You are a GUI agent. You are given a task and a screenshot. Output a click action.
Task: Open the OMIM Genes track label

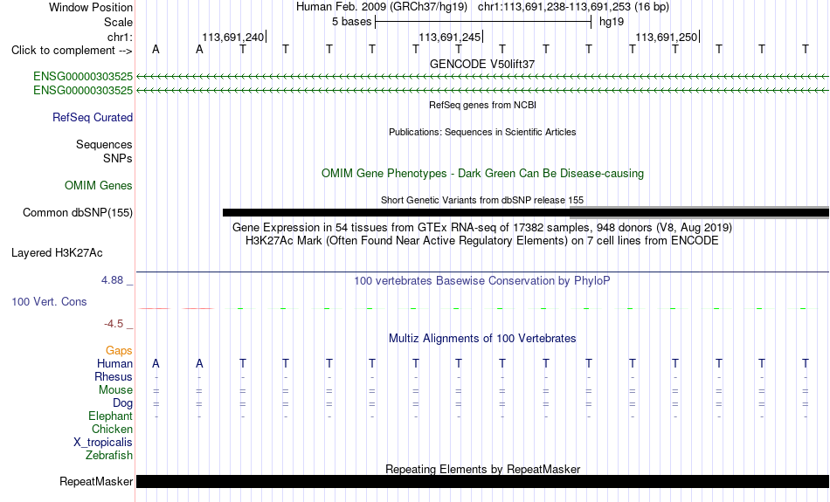pos(99,186)
